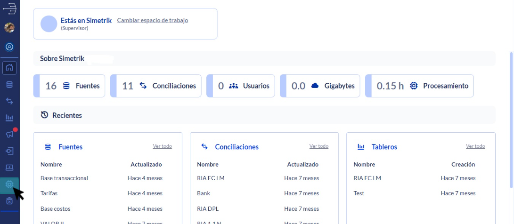Open dashboard Test in Tableros
Screen dimensions: 514x224
pyautogui.click(x=359, y=193)
